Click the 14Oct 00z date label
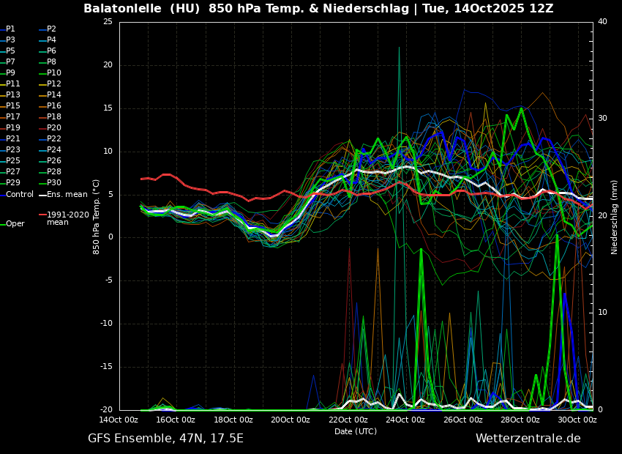622x454 pixels. [119, 420]
